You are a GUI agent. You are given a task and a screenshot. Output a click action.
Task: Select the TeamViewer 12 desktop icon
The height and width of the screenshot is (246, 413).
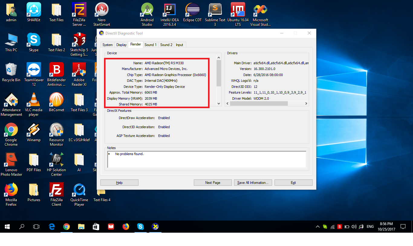(x=34, y=74)
